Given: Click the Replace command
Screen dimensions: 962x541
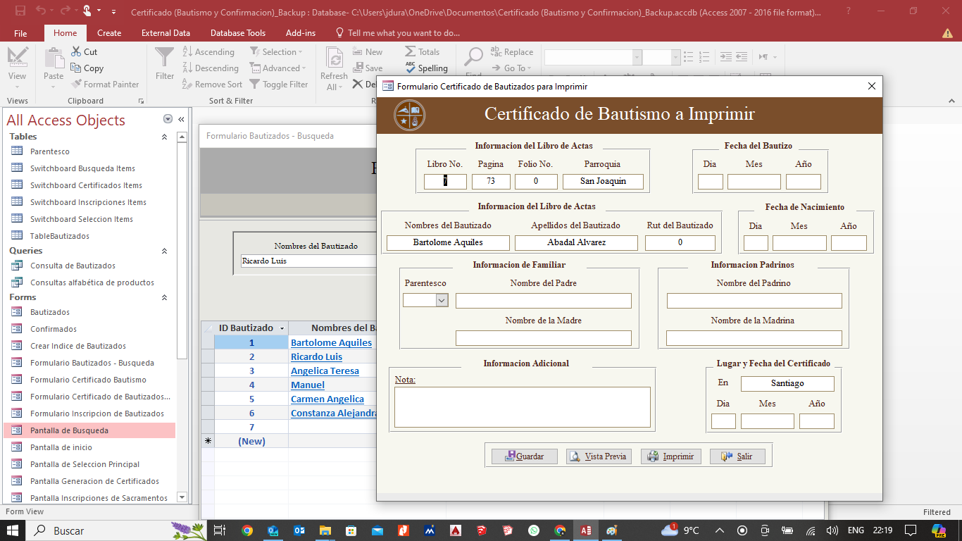Looking at the screenshot, I should click(x=511, y=51).
